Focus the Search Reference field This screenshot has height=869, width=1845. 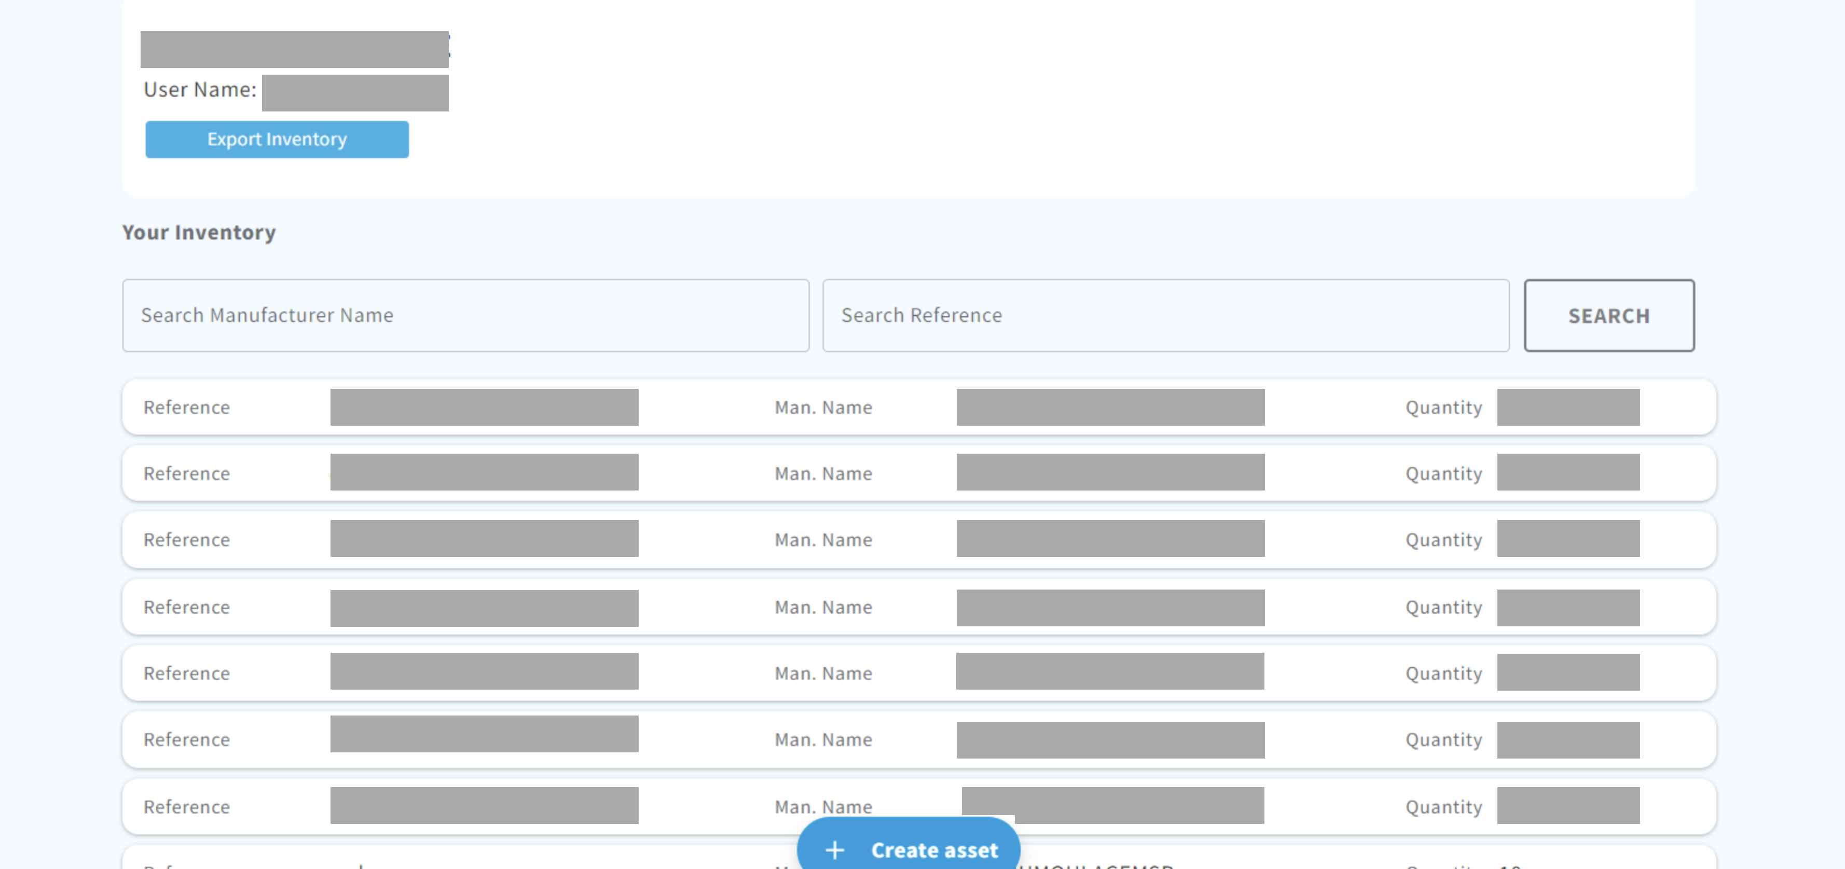coord(1165,315)
